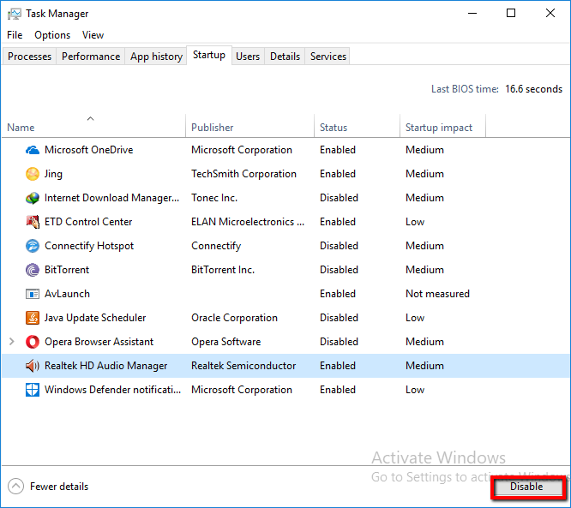Select the Opera Browser Assistant name

point(99,342)
